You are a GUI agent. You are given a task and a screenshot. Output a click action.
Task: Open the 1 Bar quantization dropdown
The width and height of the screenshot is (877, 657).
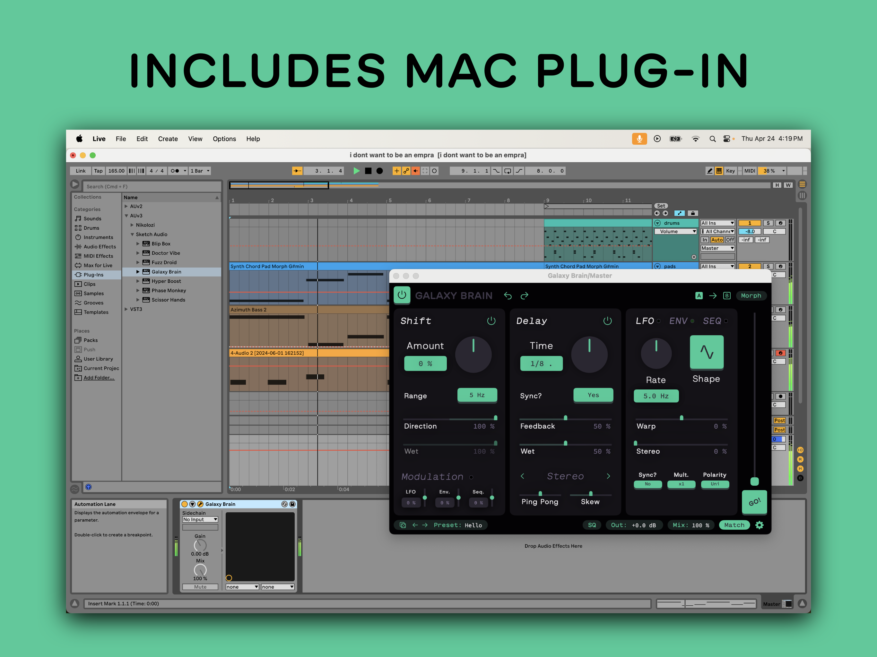pos(200,171)
